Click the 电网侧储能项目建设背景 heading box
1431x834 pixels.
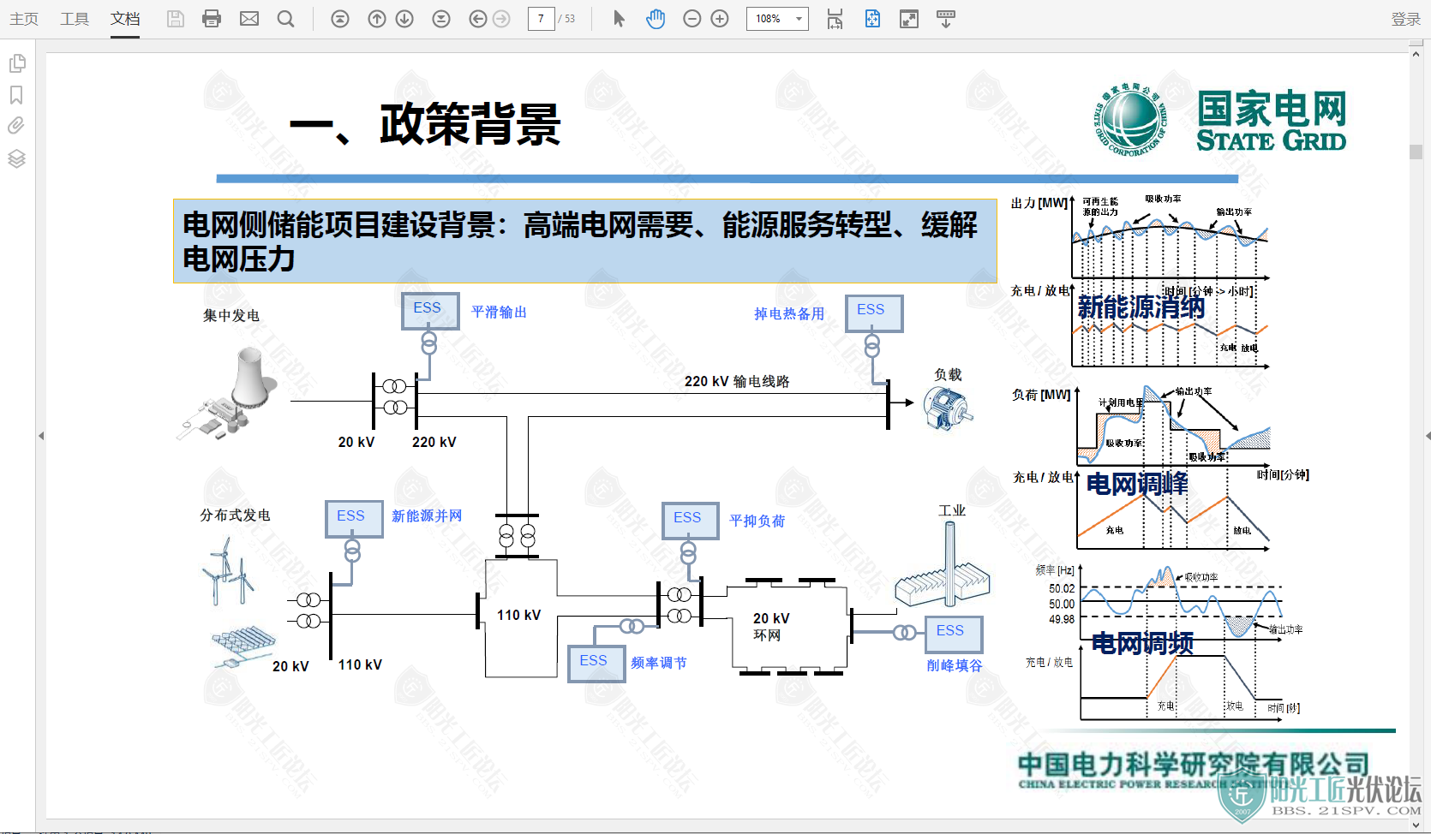pyautogui.click(x=585, y=241)
